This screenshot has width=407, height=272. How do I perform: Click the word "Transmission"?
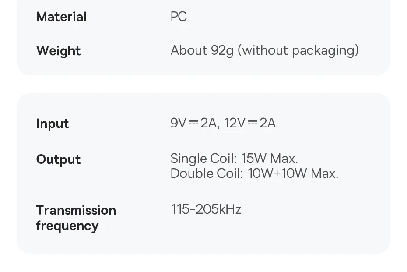tap(76, 210)
